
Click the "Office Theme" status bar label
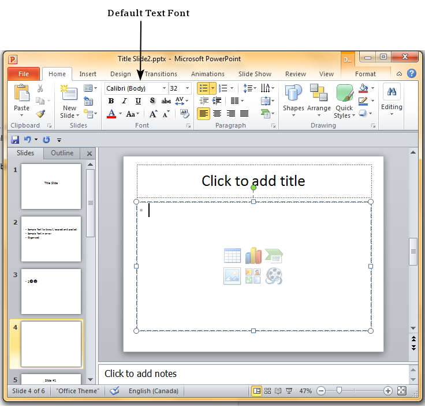pos(77,391)
